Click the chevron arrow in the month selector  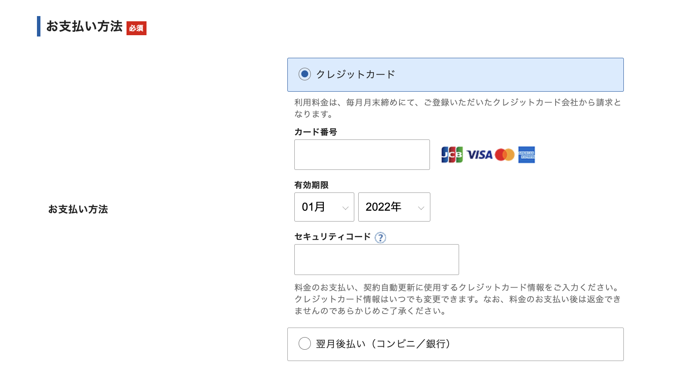click(346, 208)
